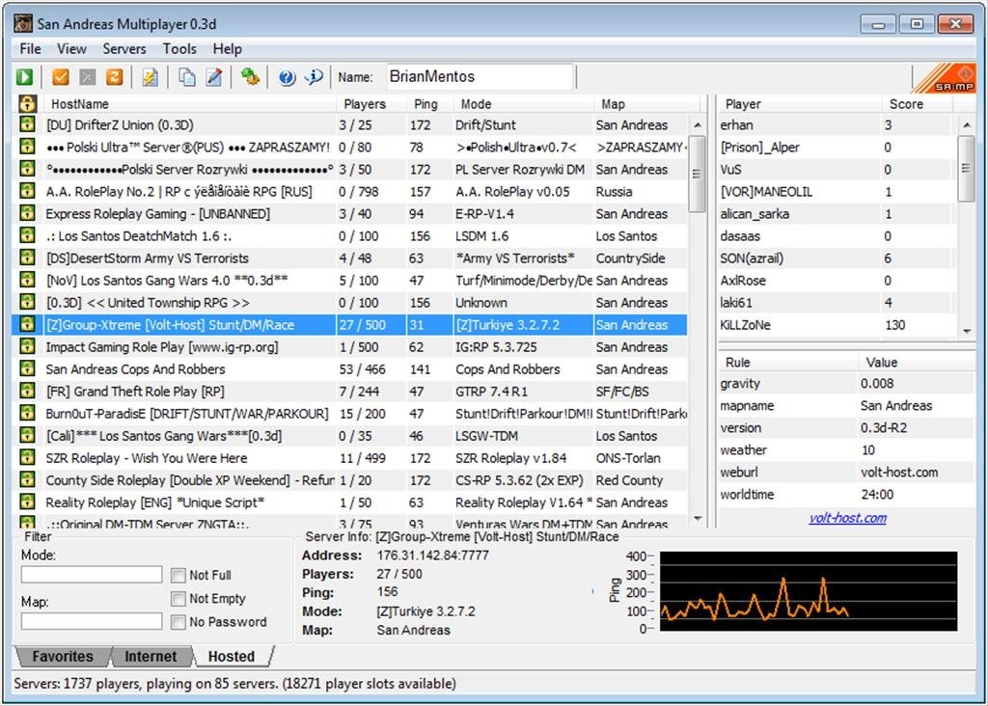Open the Help menu
Image resolution: width=988 pixels, height=706 pixels.
227,48
